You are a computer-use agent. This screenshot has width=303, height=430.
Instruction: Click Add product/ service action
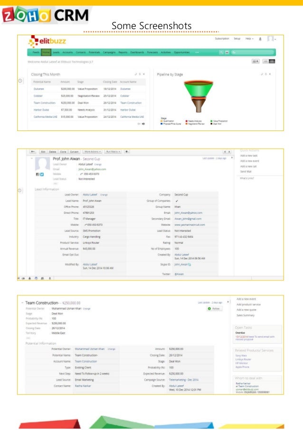(x=248, y=304)
